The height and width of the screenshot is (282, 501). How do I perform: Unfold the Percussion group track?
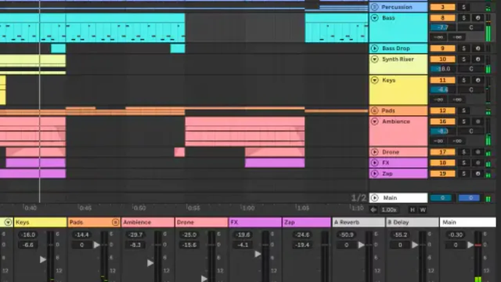tap(375, 7)
